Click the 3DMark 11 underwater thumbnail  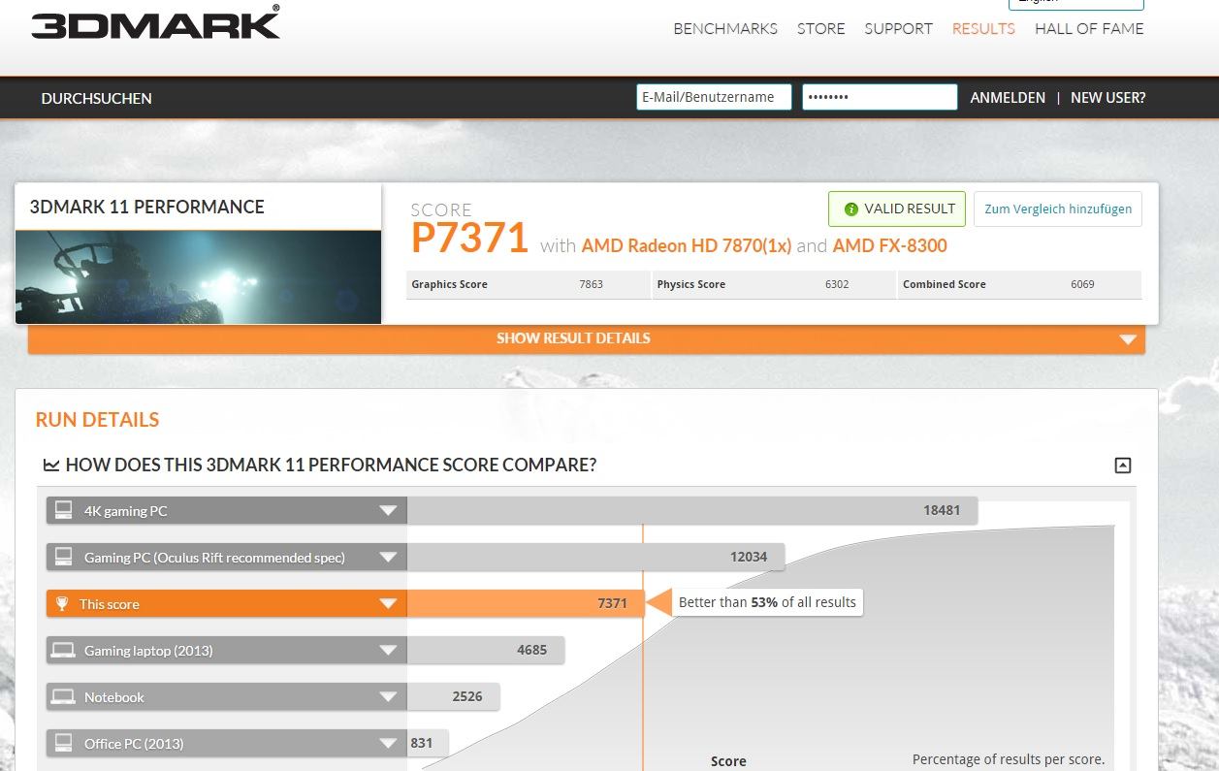tap(198, 276)
